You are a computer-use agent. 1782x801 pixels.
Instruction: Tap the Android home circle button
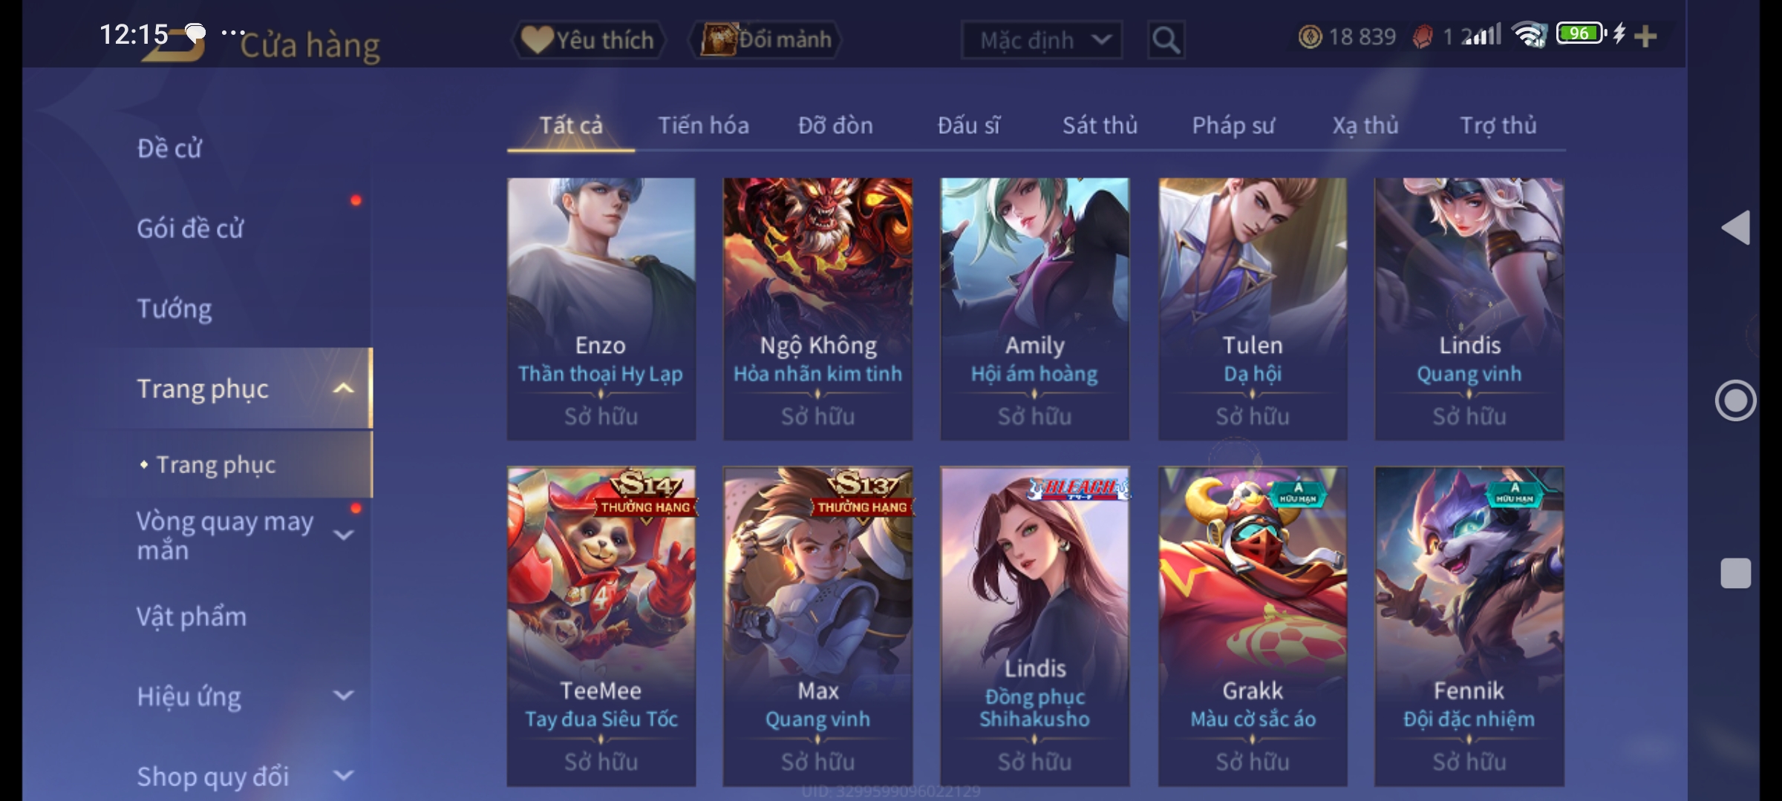(x=1735, y=400)
